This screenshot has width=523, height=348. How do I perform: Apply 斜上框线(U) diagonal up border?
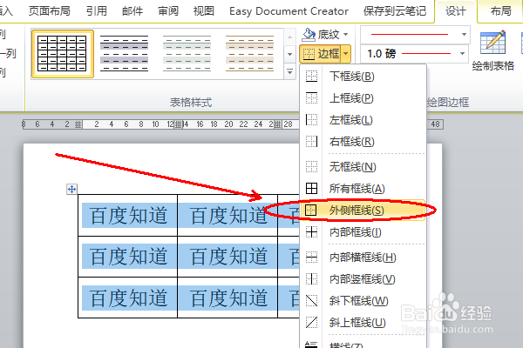pyautogui.click(x=363, y=323)
